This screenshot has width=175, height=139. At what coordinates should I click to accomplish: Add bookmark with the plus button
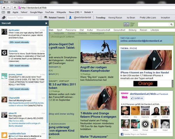[15, 8]
